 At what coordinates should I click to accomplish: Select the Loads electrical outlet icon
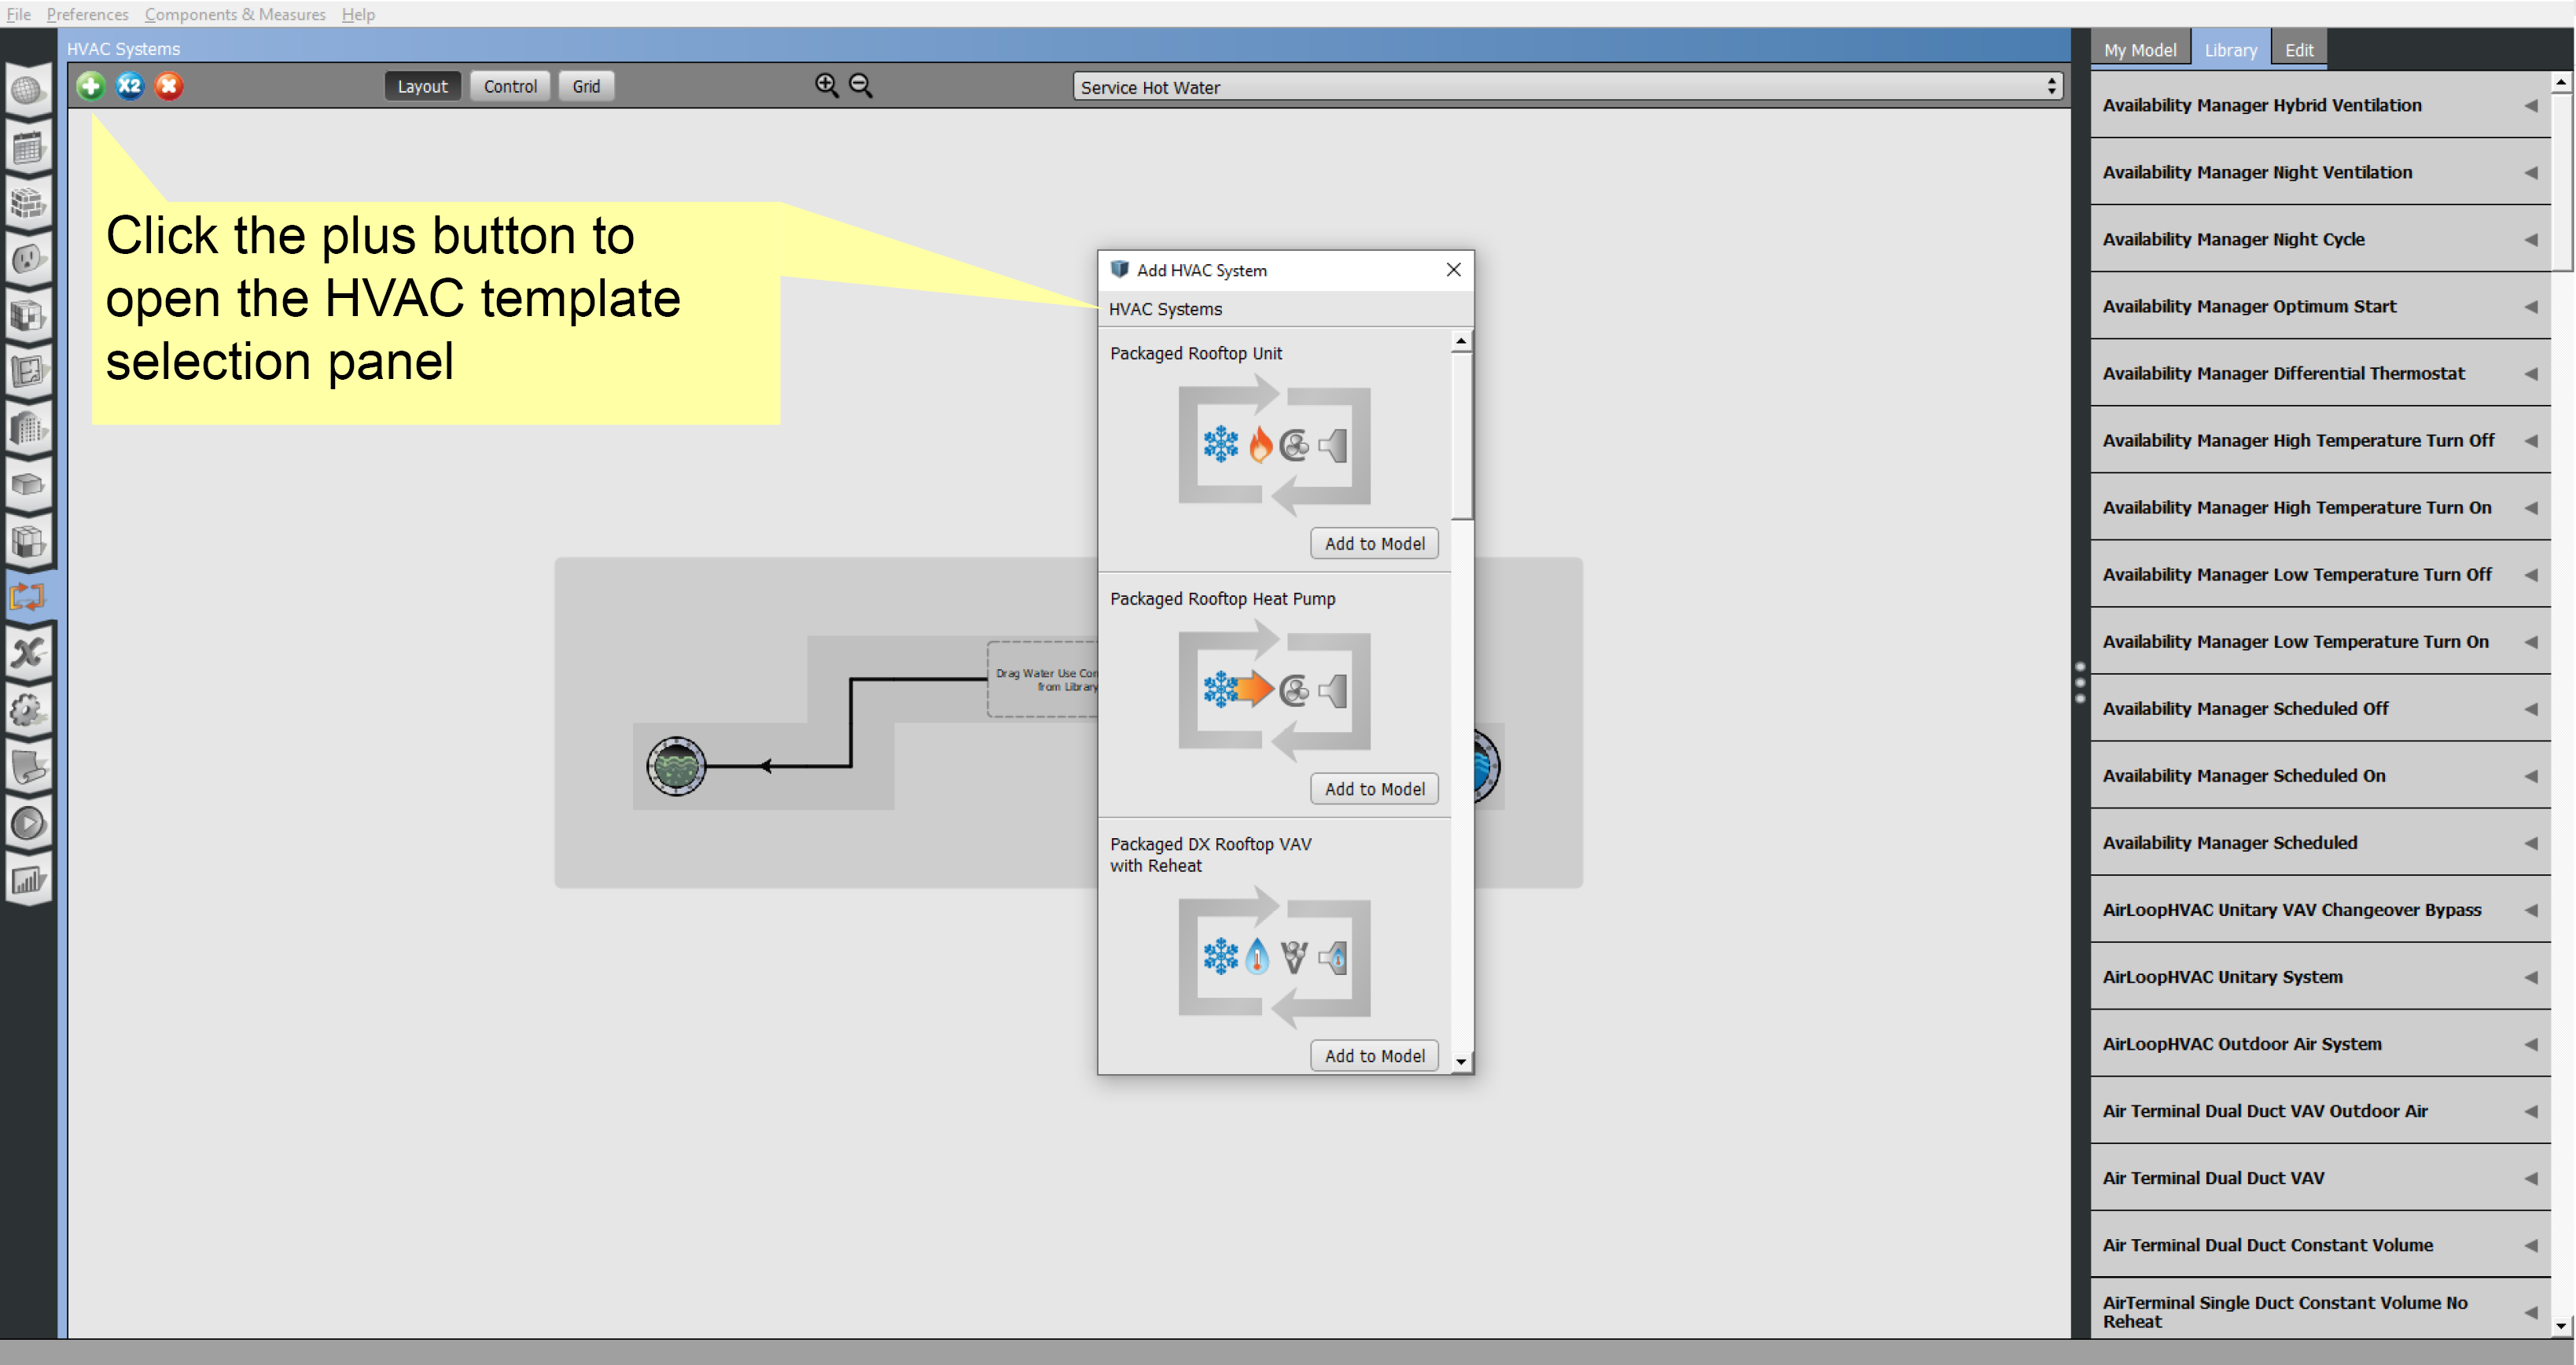28,260
